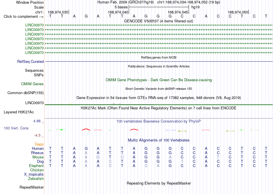Click the faded G base in the Mouse row
Screen dimensions: 273x194
(x=98, y=157)
